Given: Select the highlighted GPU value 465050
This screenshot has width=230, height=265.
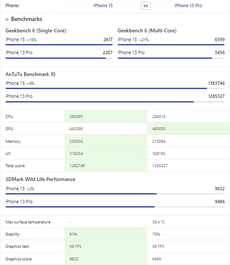Looking at the screenshot, I should (x=159, y=129).
